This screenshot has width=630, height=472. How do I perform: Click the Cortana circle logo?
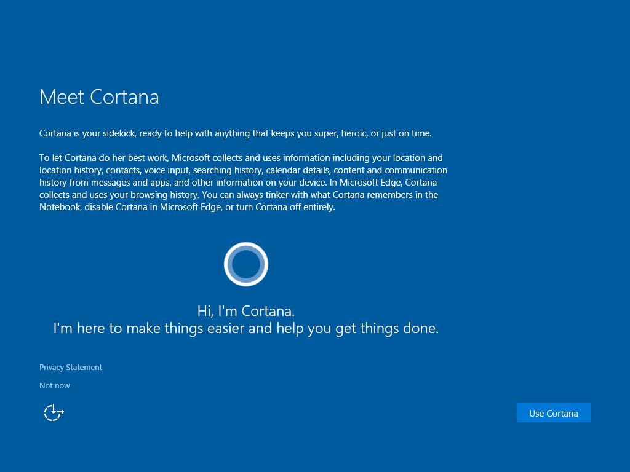[246, 264]
